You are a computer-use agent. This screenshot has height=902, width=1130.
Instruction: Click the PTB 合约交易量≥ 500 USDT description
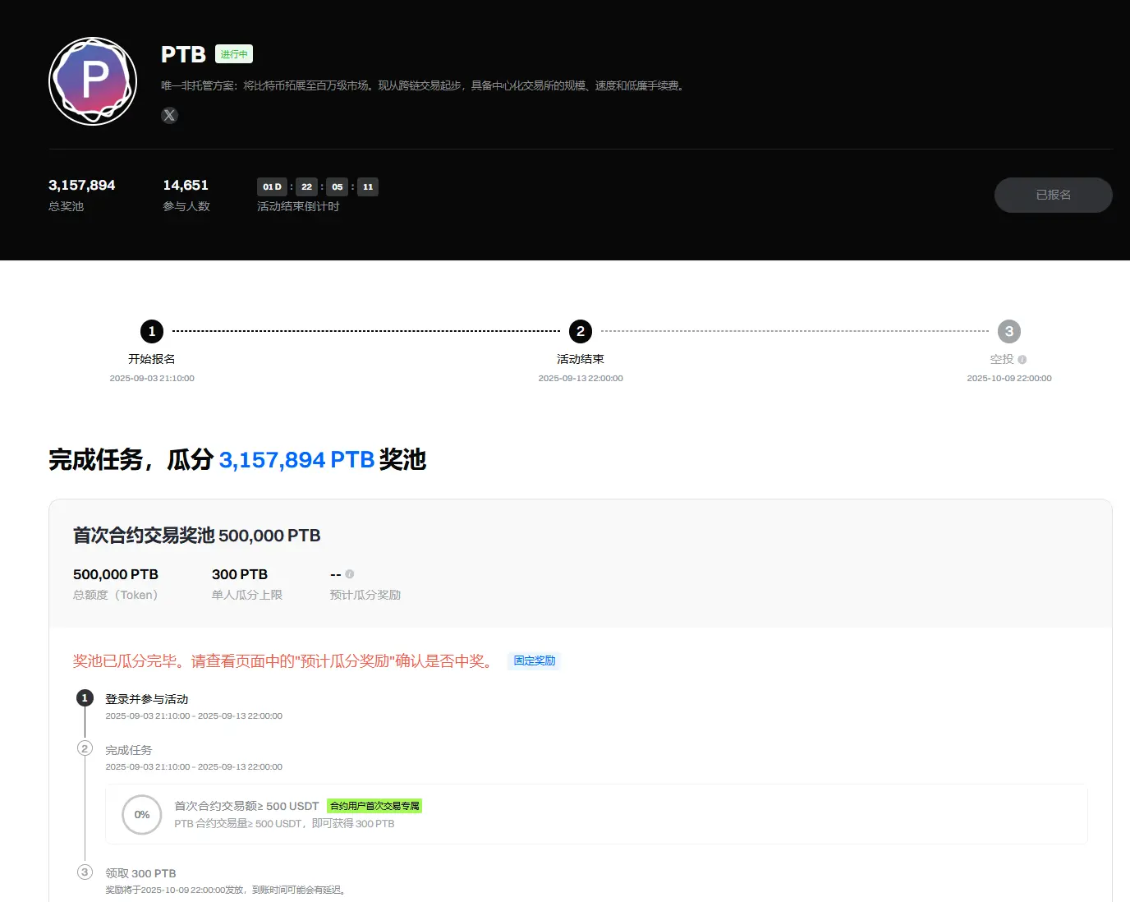pos(284,823)
